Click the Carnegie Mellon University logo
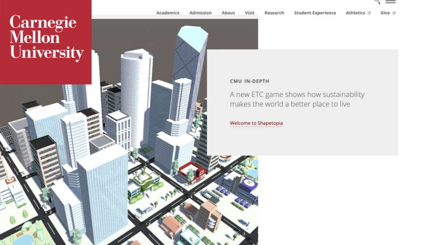Viewport: 444px width, 245px height. (46, 42)
